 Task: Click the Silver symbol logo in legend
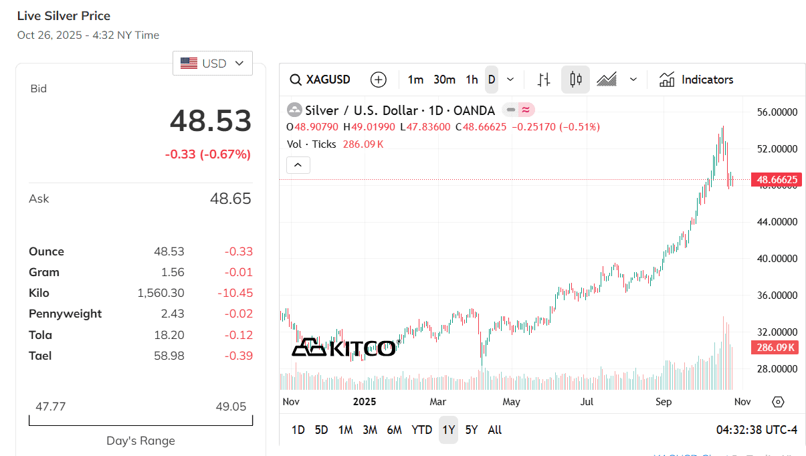point(294,110)
